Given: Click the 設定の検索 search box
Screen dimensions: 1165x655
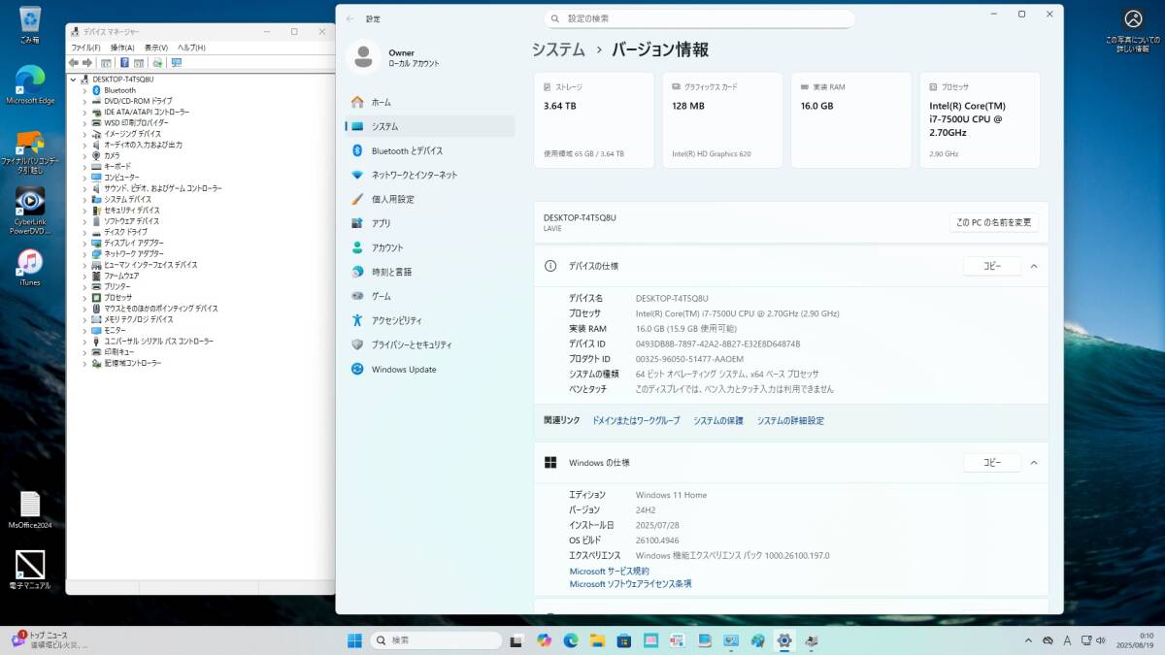Looking at the screenshot, I should coord(699,18).
